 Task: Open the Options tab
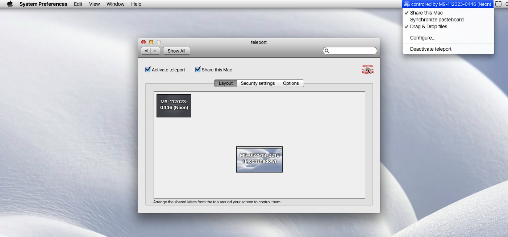pos(291,83)
